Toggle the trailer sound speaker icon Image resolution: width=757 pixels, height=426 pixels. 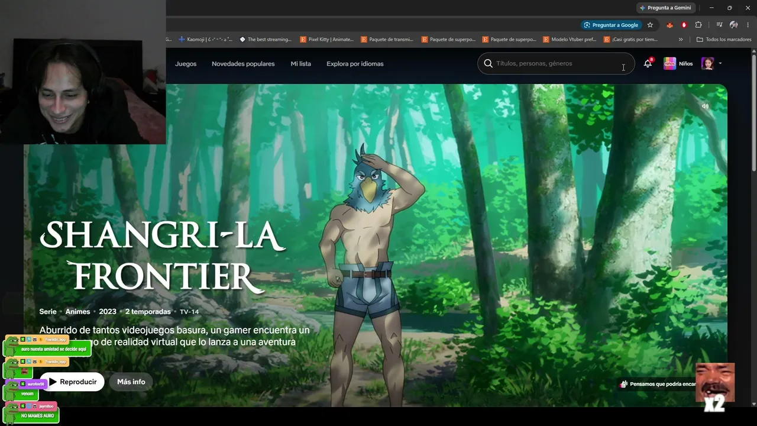tap(705, 106)
